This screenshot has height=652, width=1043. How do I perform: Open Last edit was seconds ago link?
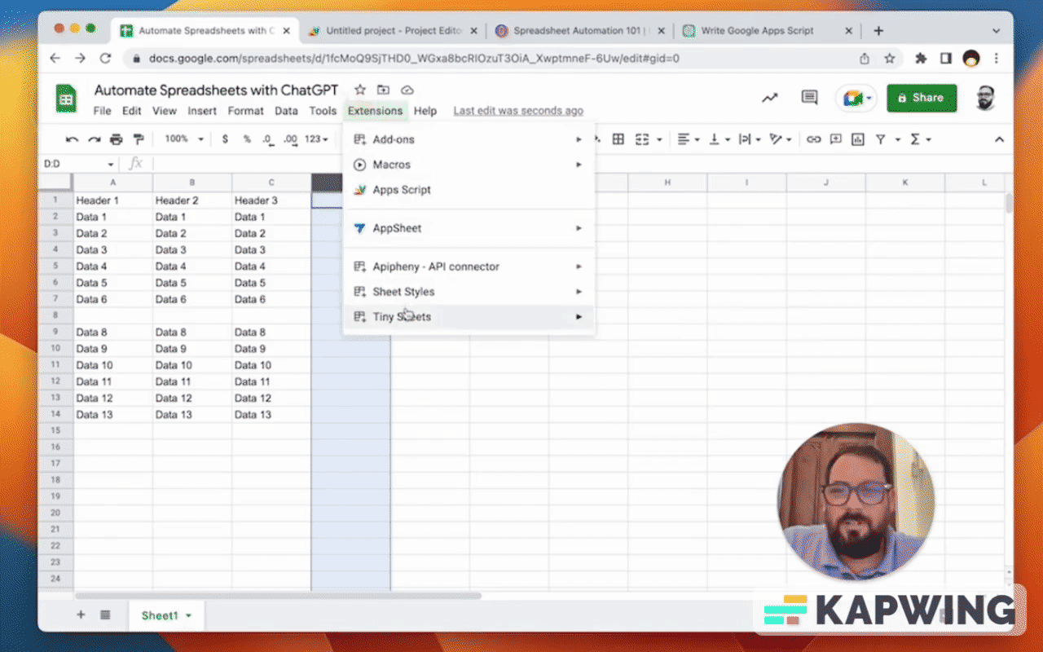click(x=518, y=111)
